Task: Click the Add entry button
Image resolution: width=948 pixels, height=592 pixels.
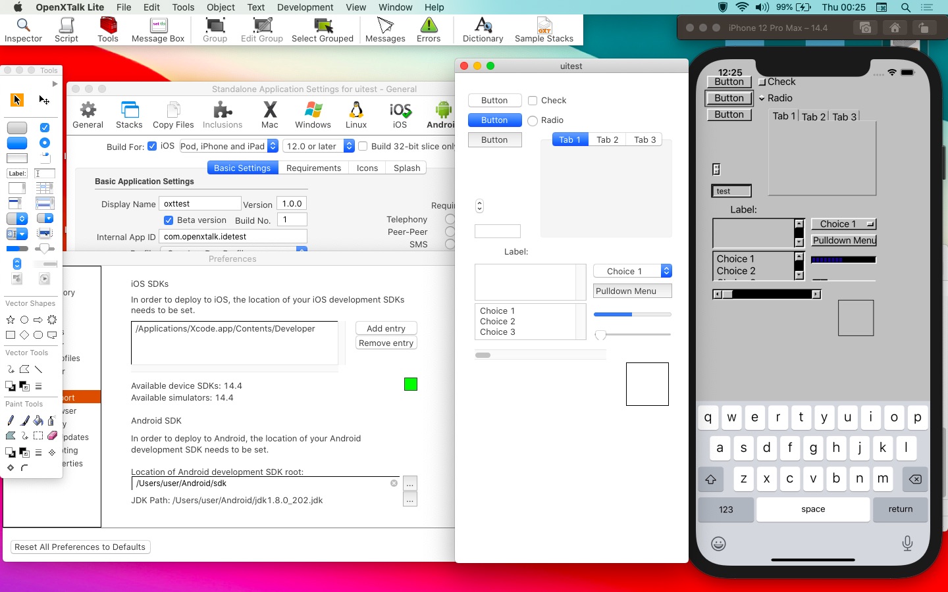Action: (x=386, y=328)
